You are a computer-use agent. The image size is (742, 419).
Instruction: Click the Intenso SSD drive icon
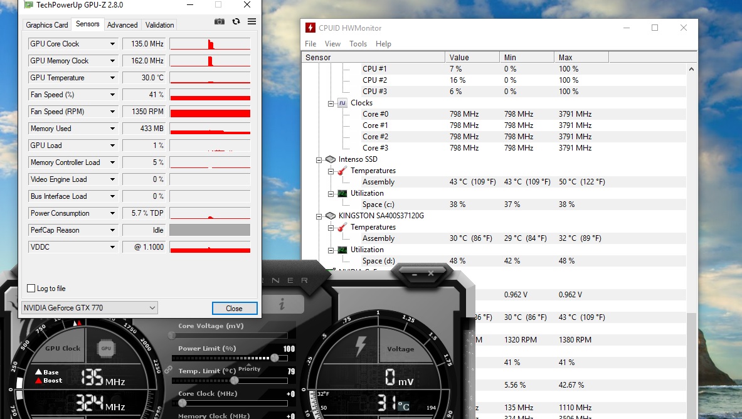click(x=331, y=159)
